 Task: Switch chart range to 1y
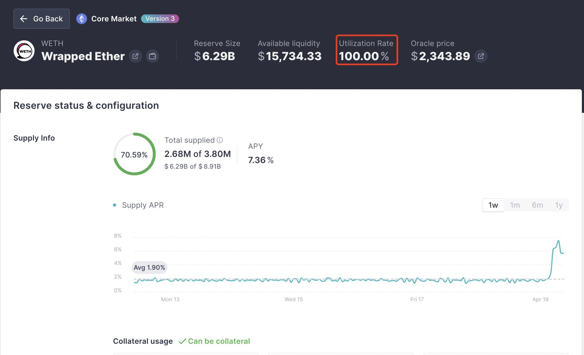tap(559, 205)
